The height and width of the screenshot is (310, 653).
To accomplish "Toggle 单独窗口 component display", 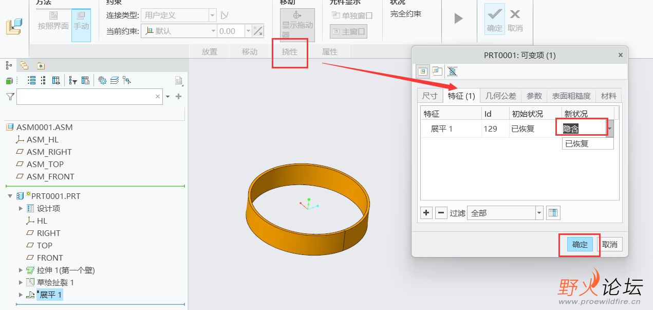I will [x=352, y=15].
